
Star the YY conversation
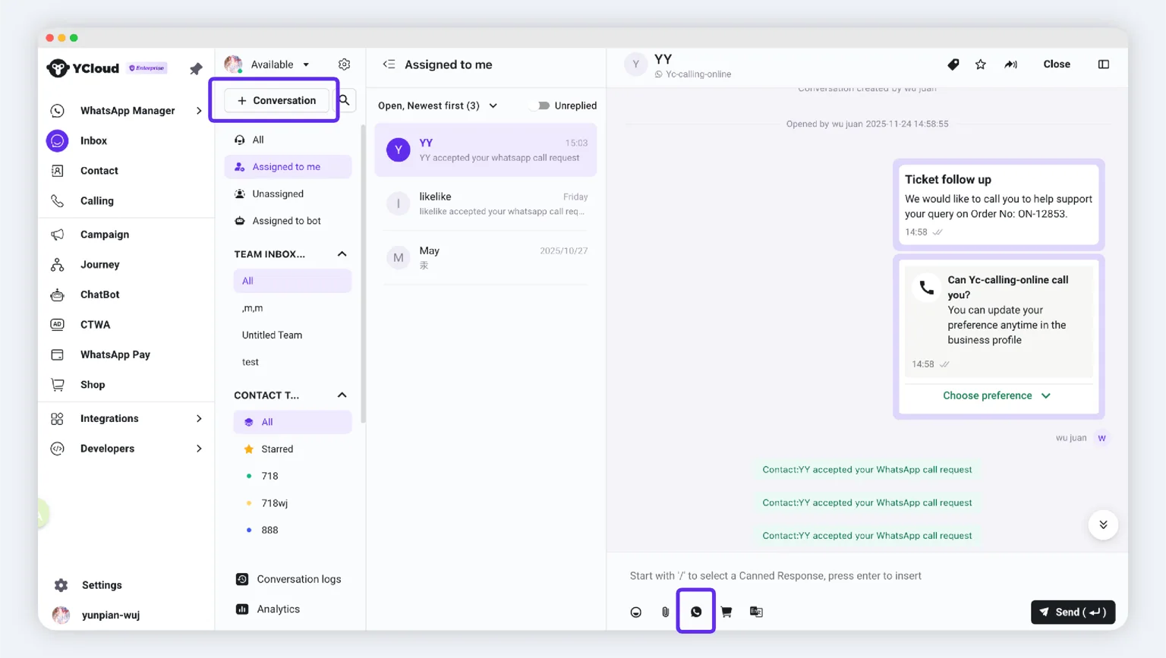[x=981, y=65]
